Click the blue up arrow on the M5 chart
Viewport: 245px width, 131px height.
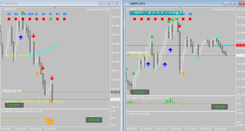click(21, 37)
